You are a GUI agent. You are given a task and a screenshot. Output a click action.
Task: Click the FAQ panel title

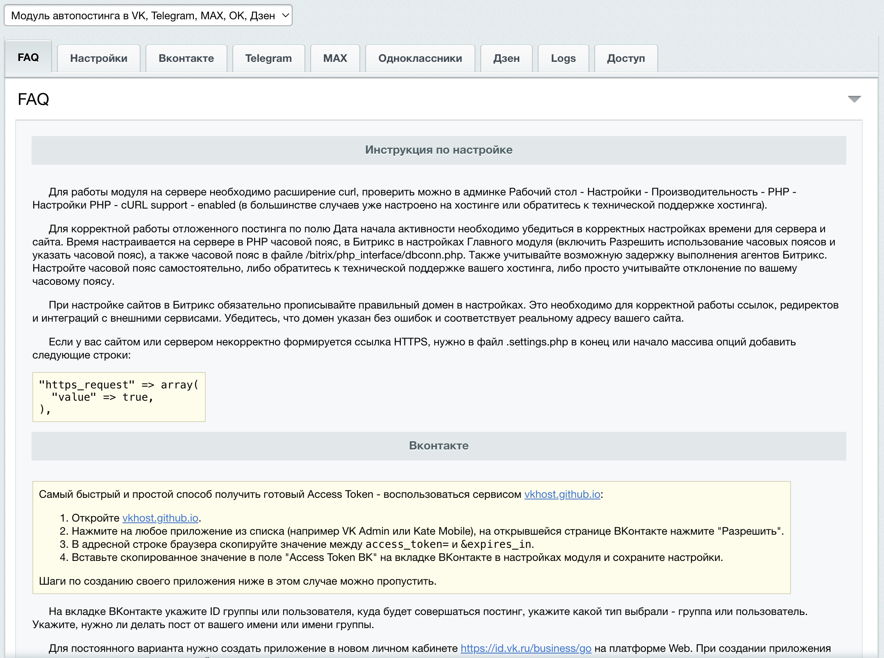coord(33,99)
